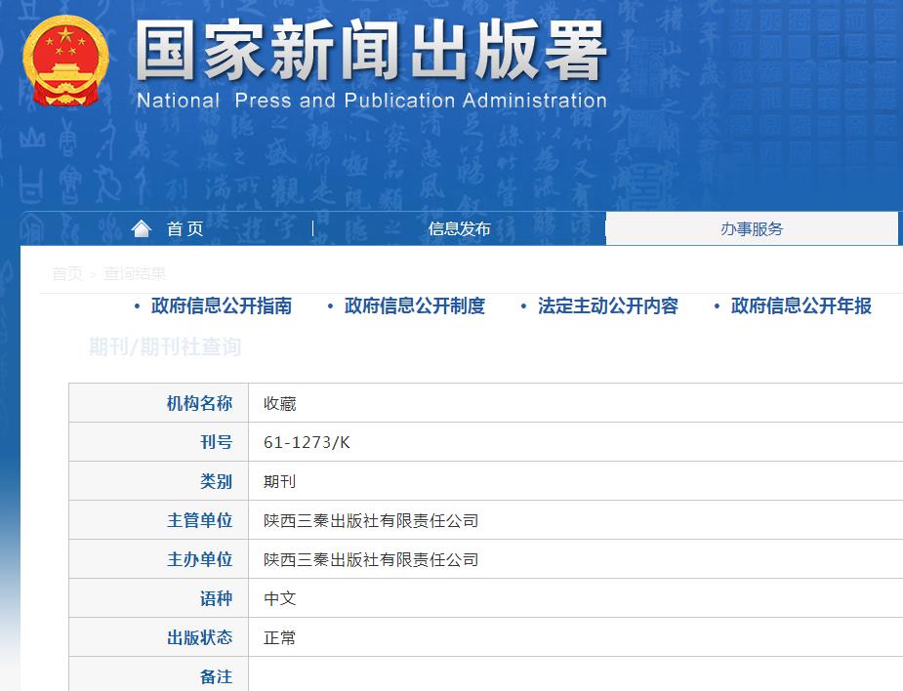Viewport: 903px width, 691px height.
Task: Click the 正常 publication status value
Action: pyautogui.click(x=279, y=637)
